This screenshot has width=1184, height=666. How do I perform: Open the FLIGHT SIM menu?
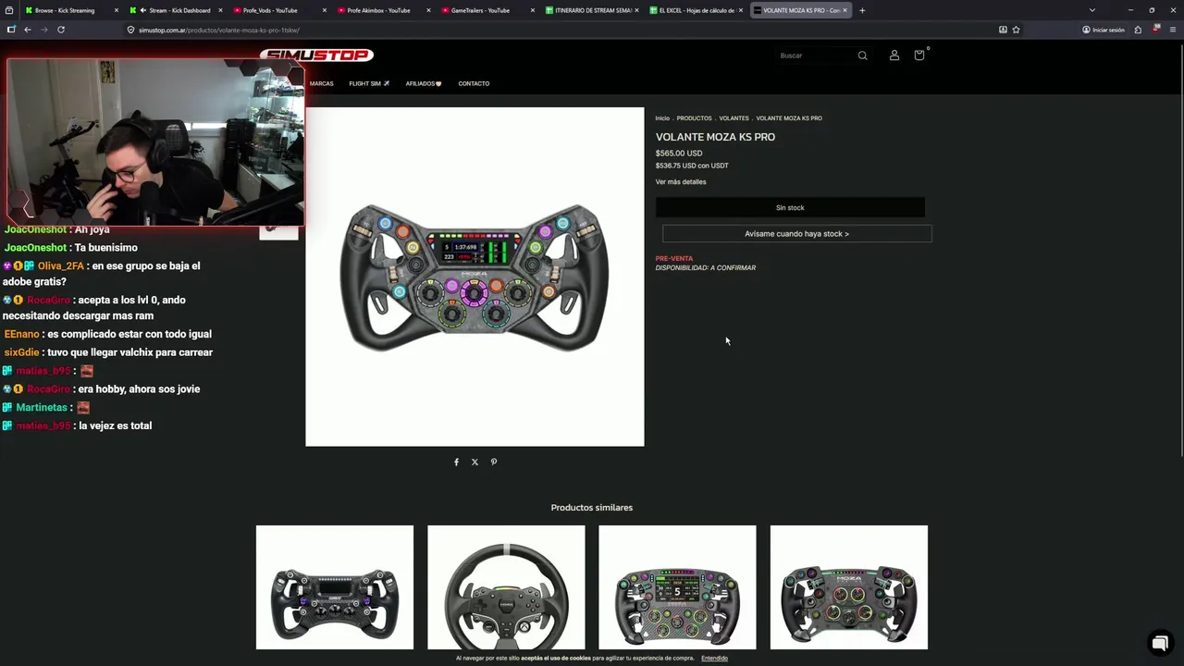(369, 83)
